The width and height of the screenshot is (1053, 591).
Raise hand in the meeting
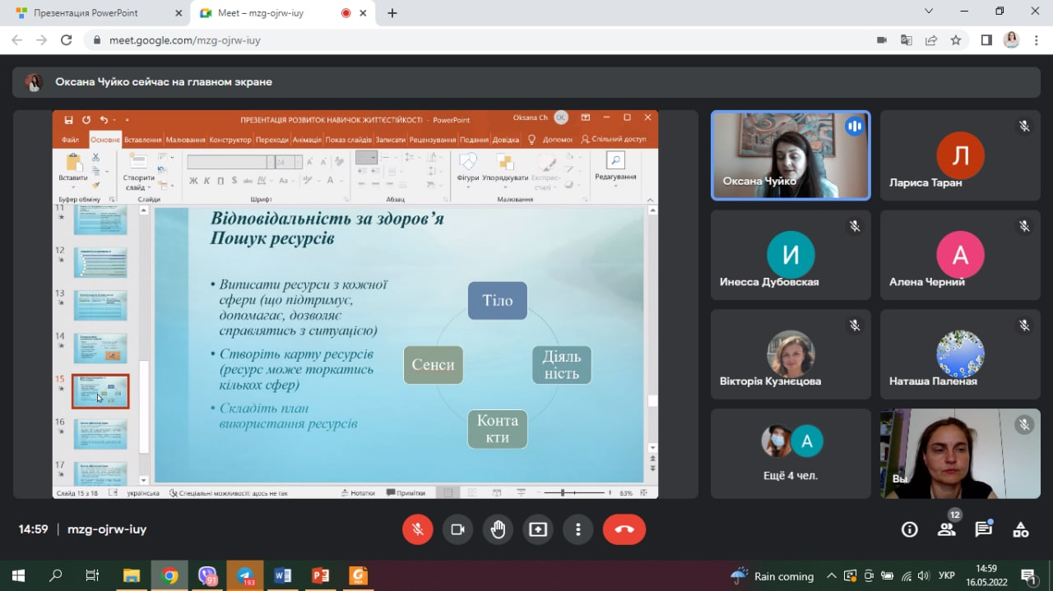[x=498, y=529]
